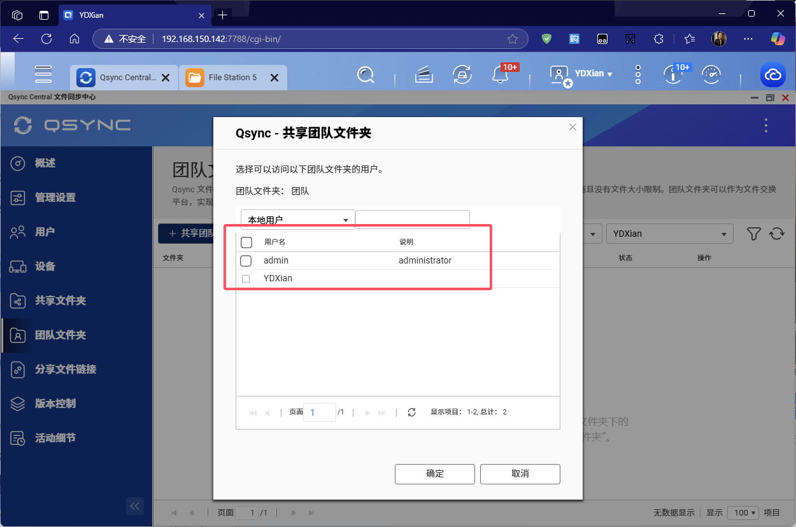Open the system info icon with 10+ badge
Screen dimensions: 796x527
(x=672, y=75)
